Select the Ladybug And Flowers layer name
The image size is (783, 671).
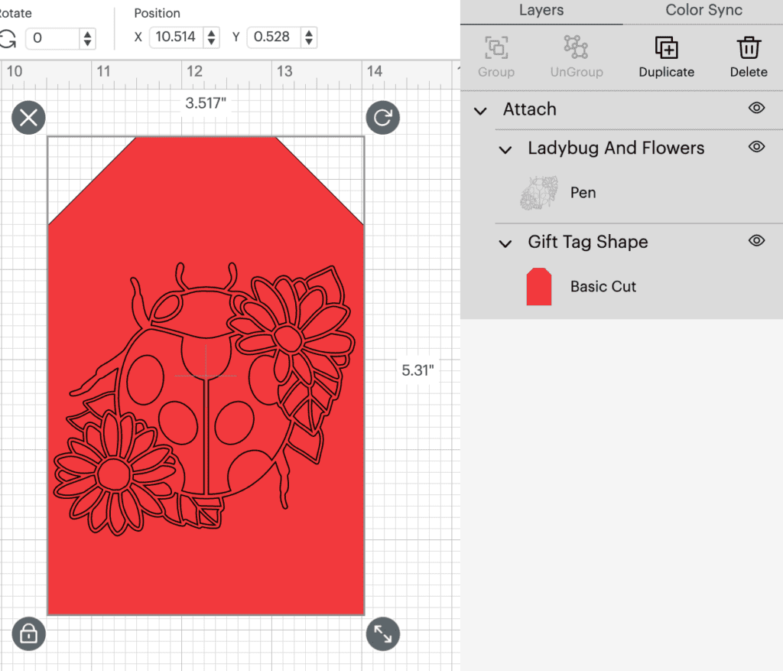coord(616,148)
